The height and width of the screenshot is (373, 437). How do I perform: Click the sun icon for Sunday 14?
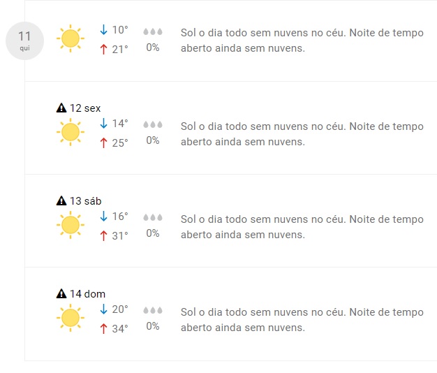[x=70, y=318]
